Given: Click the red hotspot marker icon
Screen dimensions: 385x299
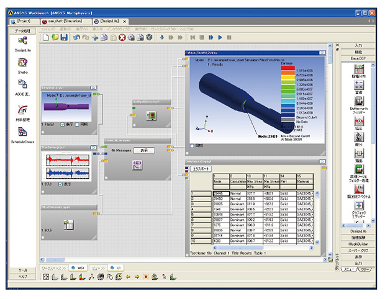Looking at the screenshot, I should click(x=146, y=277).
